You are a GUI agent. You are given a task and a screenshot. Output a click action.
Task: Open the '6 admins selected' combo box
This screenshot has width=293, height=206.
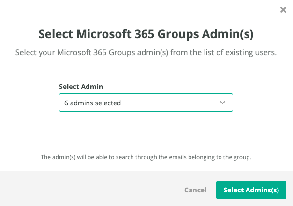coord(146,103)
